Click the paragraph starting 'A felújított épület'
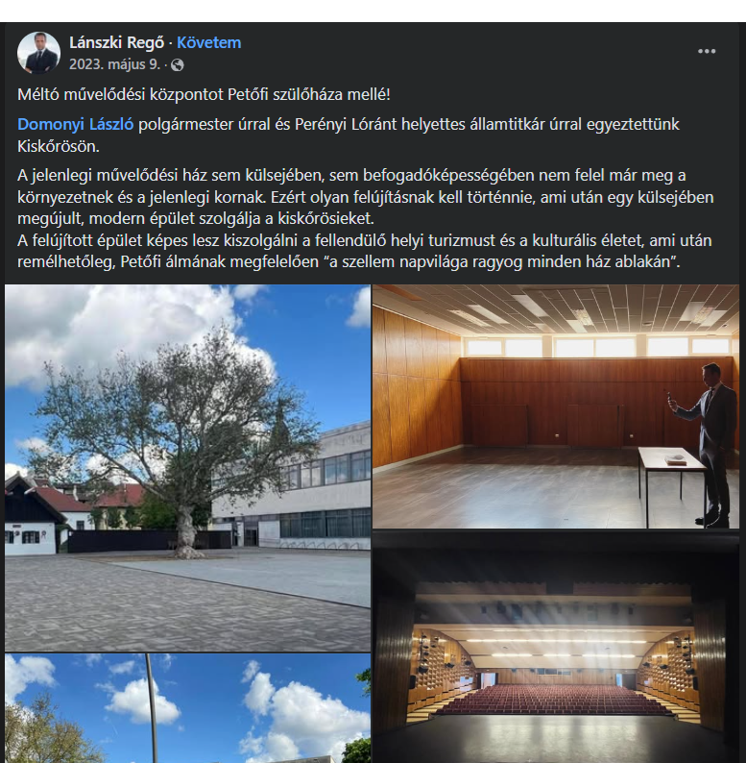This screenshot has height=763, width=746. click(x=365, y=251)
